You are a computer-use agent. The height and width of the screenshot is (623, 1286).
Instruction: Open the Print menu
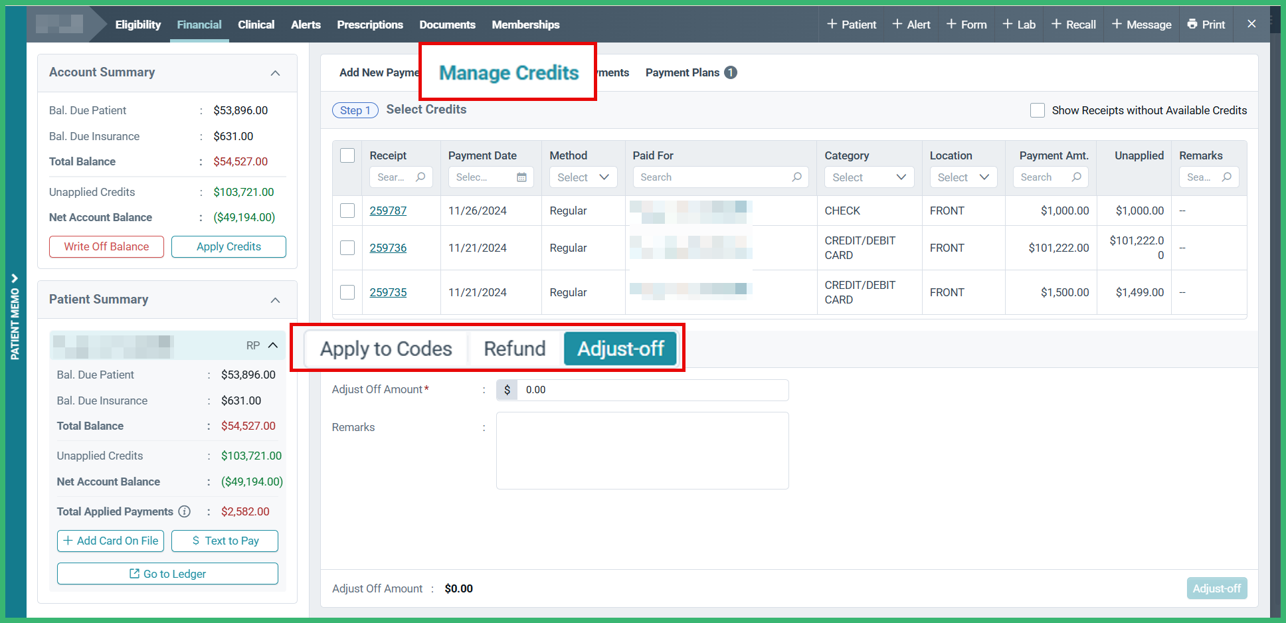(1206, 25)
